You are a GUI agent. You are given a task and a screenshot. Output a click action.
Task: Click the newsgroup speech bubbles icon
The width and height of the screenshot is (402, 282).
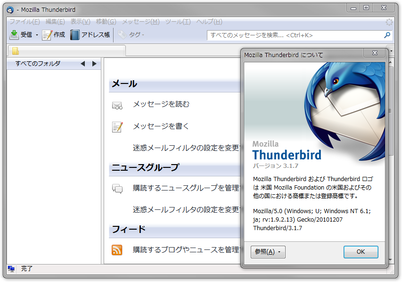point(117,189)
